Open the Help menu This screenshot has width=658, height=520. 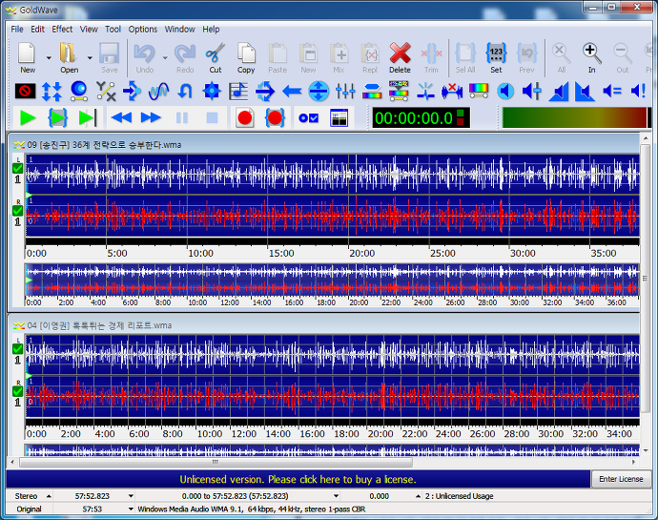click(x=211, y=29)
